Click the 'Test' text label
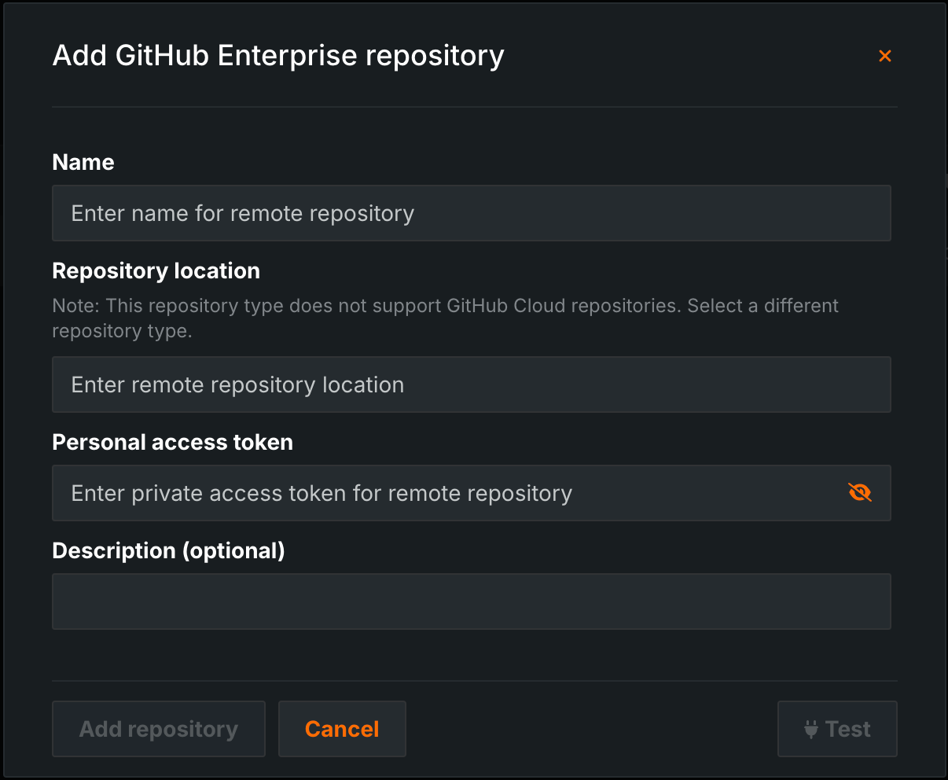 [848, 729]
